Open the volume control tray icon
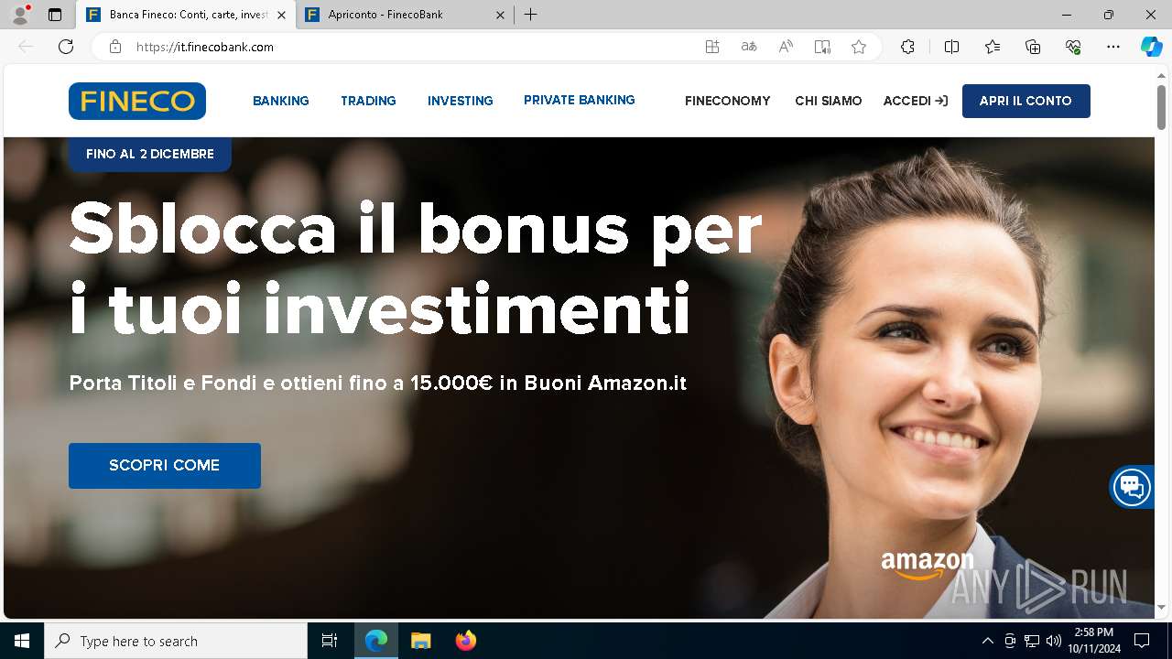 pos(1053,641)
